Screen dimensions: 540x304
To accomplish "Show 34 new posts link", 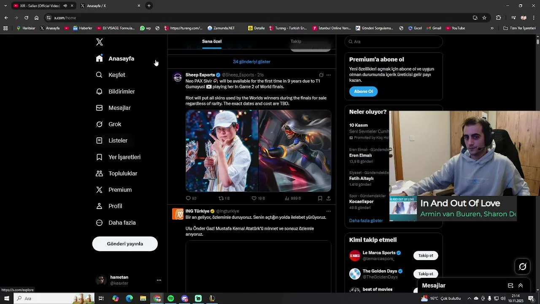I will pyautogui.click(x=251, y=62).
